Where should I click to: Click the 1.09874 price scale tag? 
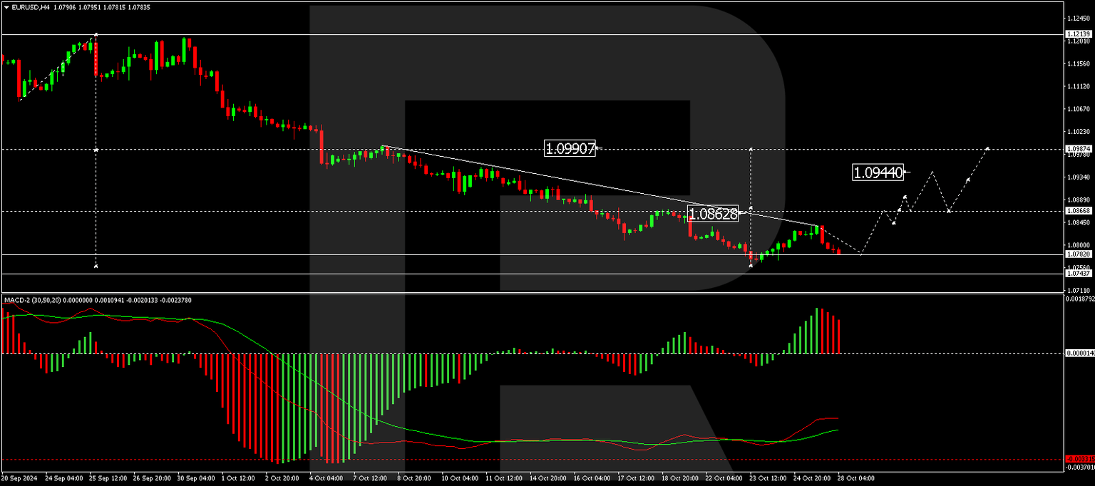tap(1078, 148)
